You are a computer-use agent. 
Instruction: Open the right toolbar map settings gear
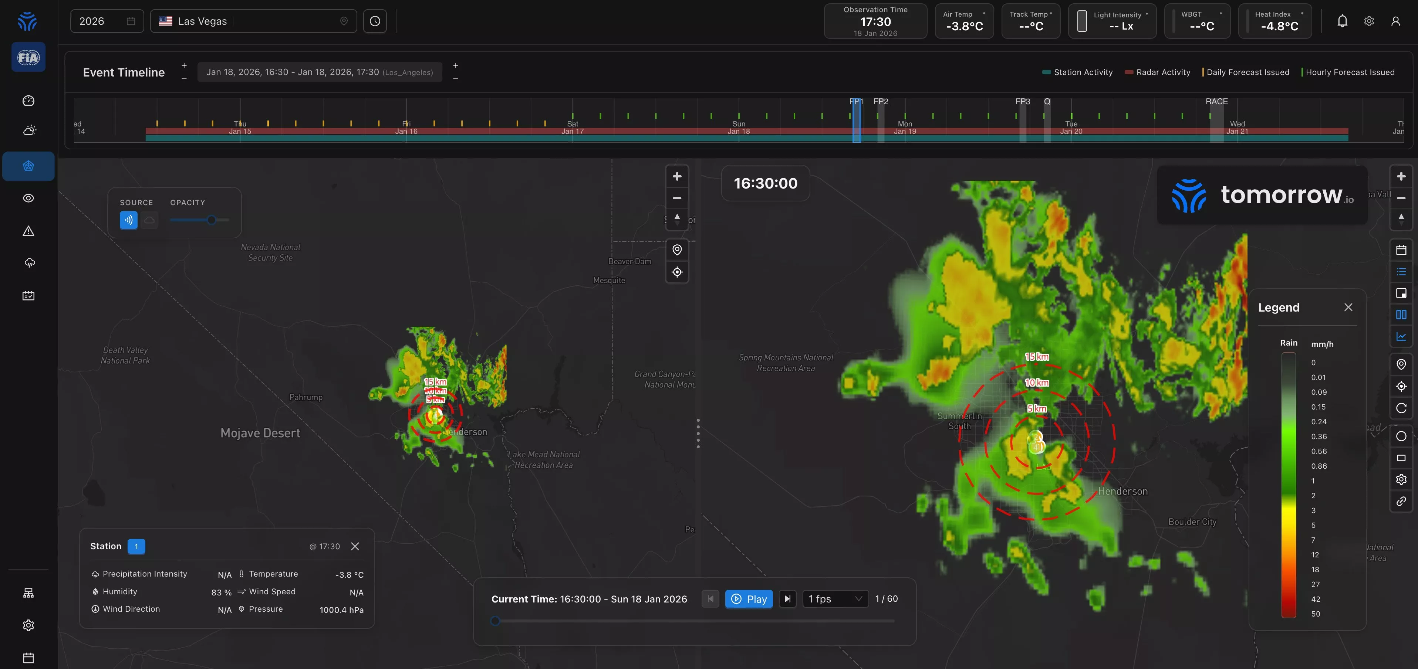pos(1401,479)
